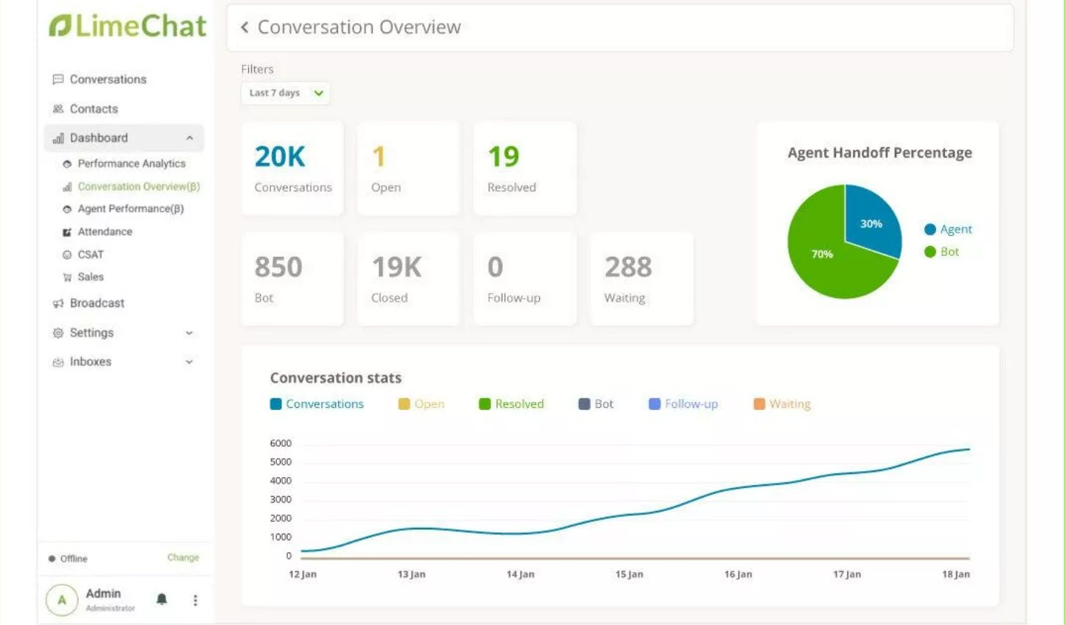
Task: Open Performance Analytics page
Action: 132,163
